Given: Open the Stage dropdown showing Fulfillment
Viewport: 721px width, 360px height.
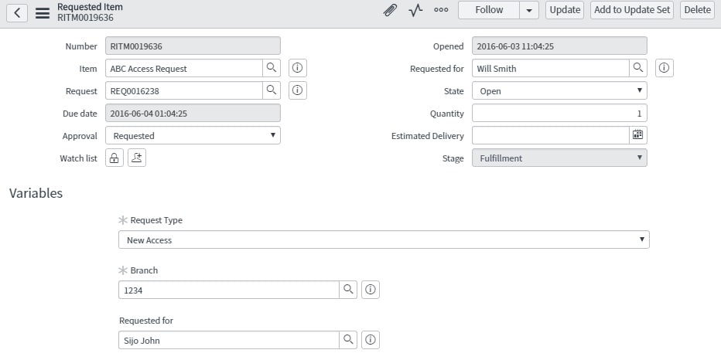Looking at the screenshot, I should click(559, 158).
